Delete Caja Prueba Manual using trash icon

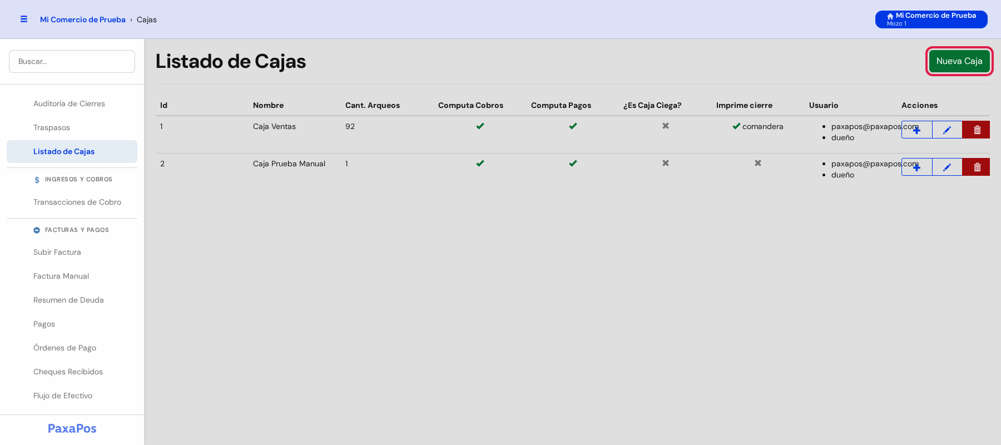tap(977, 167)
